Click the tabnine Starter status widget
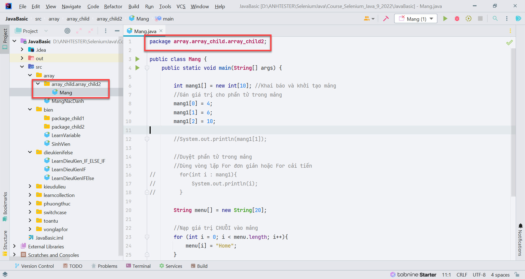 point(413,275)
